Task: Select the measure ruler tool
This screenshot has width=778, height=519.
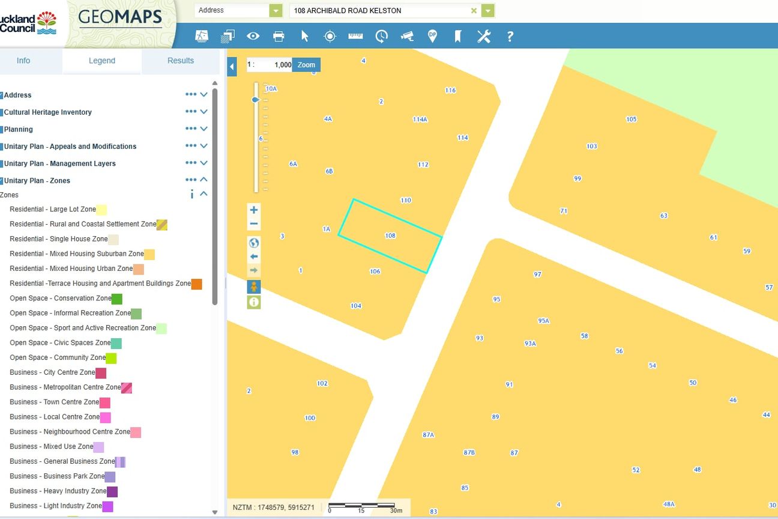Action: [355, 36]
